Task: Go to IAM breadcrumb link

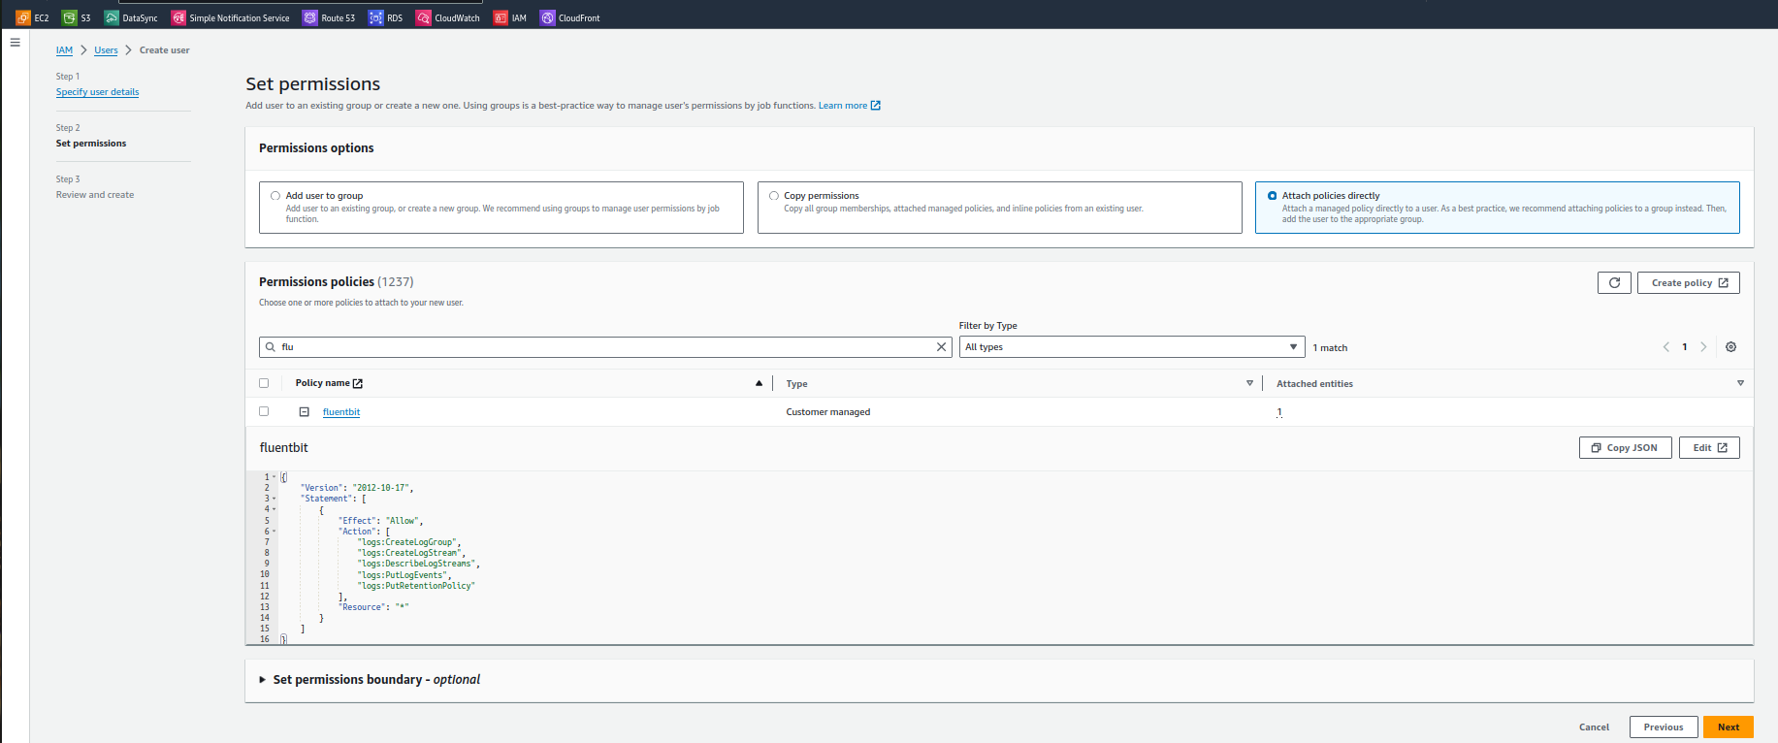Action: coord(64,50)
